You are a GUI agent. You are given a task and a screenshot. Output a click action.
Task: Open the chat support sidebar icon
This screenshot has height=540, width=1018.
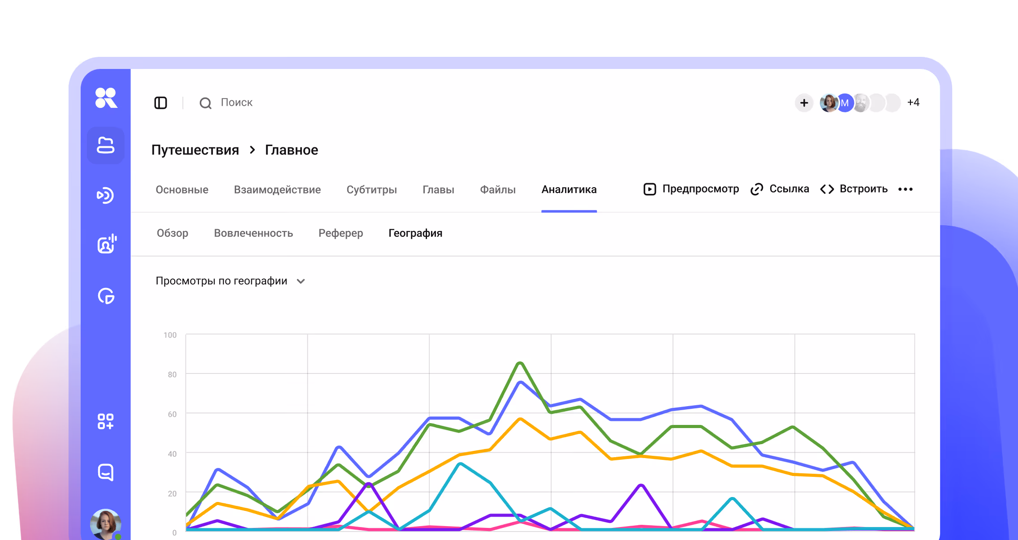coord(106,472)
